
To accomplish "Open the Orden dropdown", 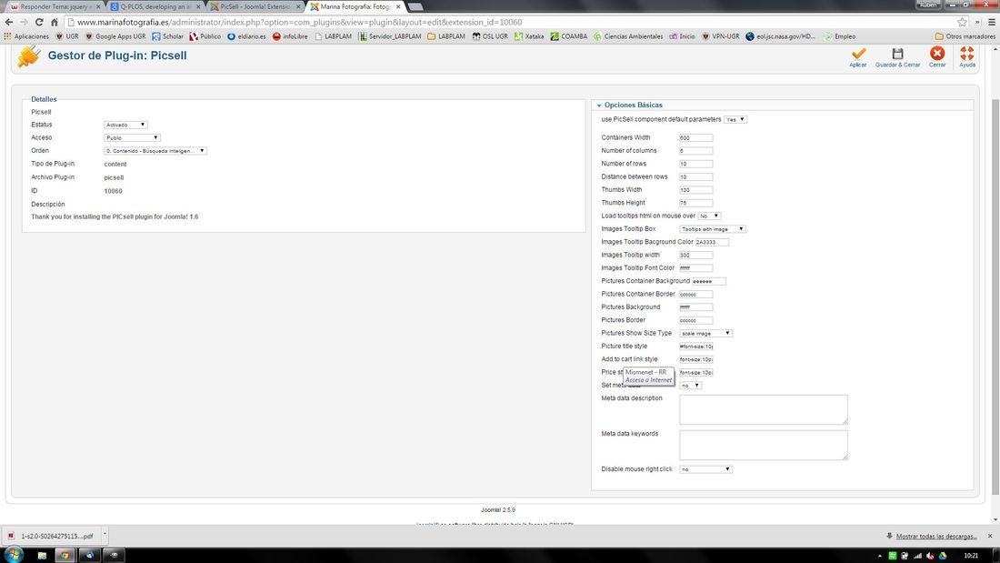I will point(155,151).
